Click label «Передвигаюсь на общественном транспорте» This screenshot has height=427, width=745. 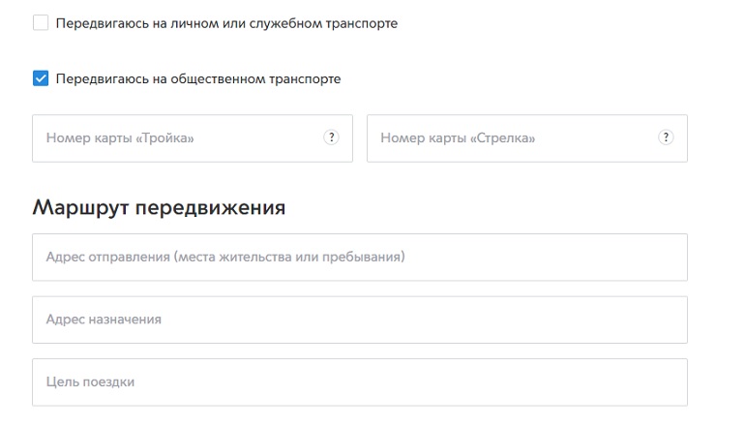click(198, 79)
